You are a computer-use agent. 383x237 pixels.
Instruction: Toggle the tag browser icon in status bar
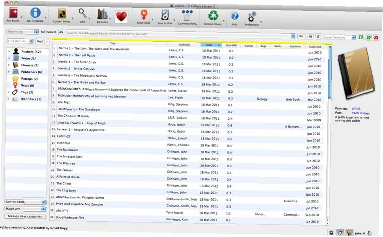point(340,233)
